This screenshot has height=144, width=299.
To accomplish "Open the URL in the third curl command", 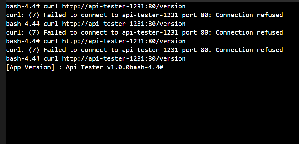I will click(124, 41).
